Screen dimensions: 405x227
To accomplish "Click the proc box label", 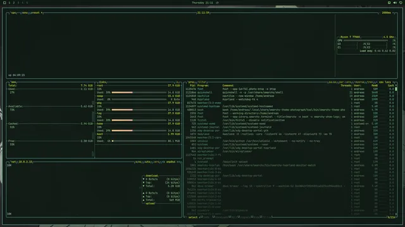I will coord(191,82).
